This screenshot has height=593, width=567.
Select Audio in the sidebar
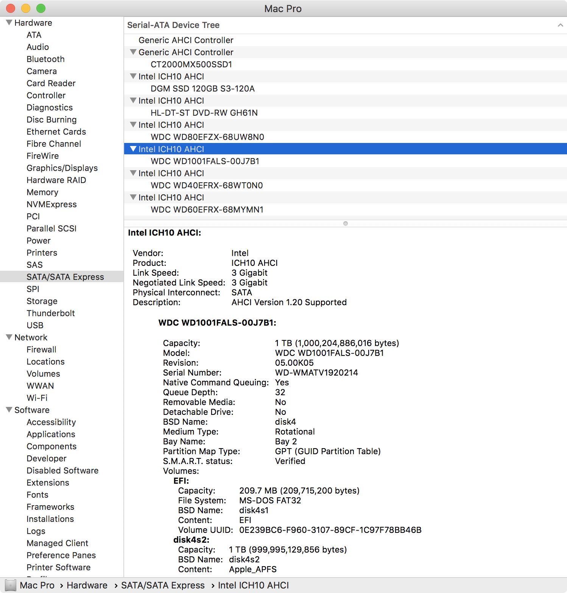point(38,47)
